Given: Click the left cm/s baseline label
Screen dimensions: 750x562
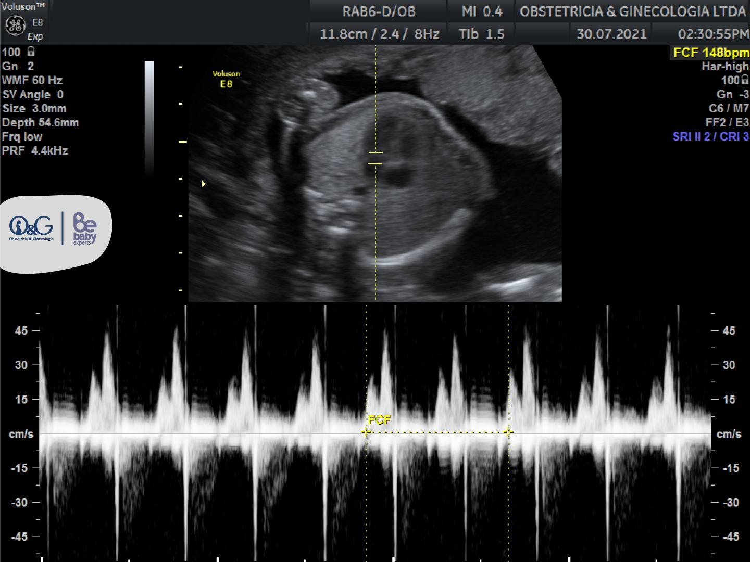Looking at the screenshot, I should 21,434.
